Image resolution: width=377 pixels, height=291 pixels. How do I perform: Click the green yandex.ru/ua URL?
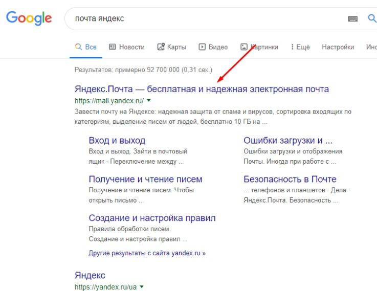105,287
